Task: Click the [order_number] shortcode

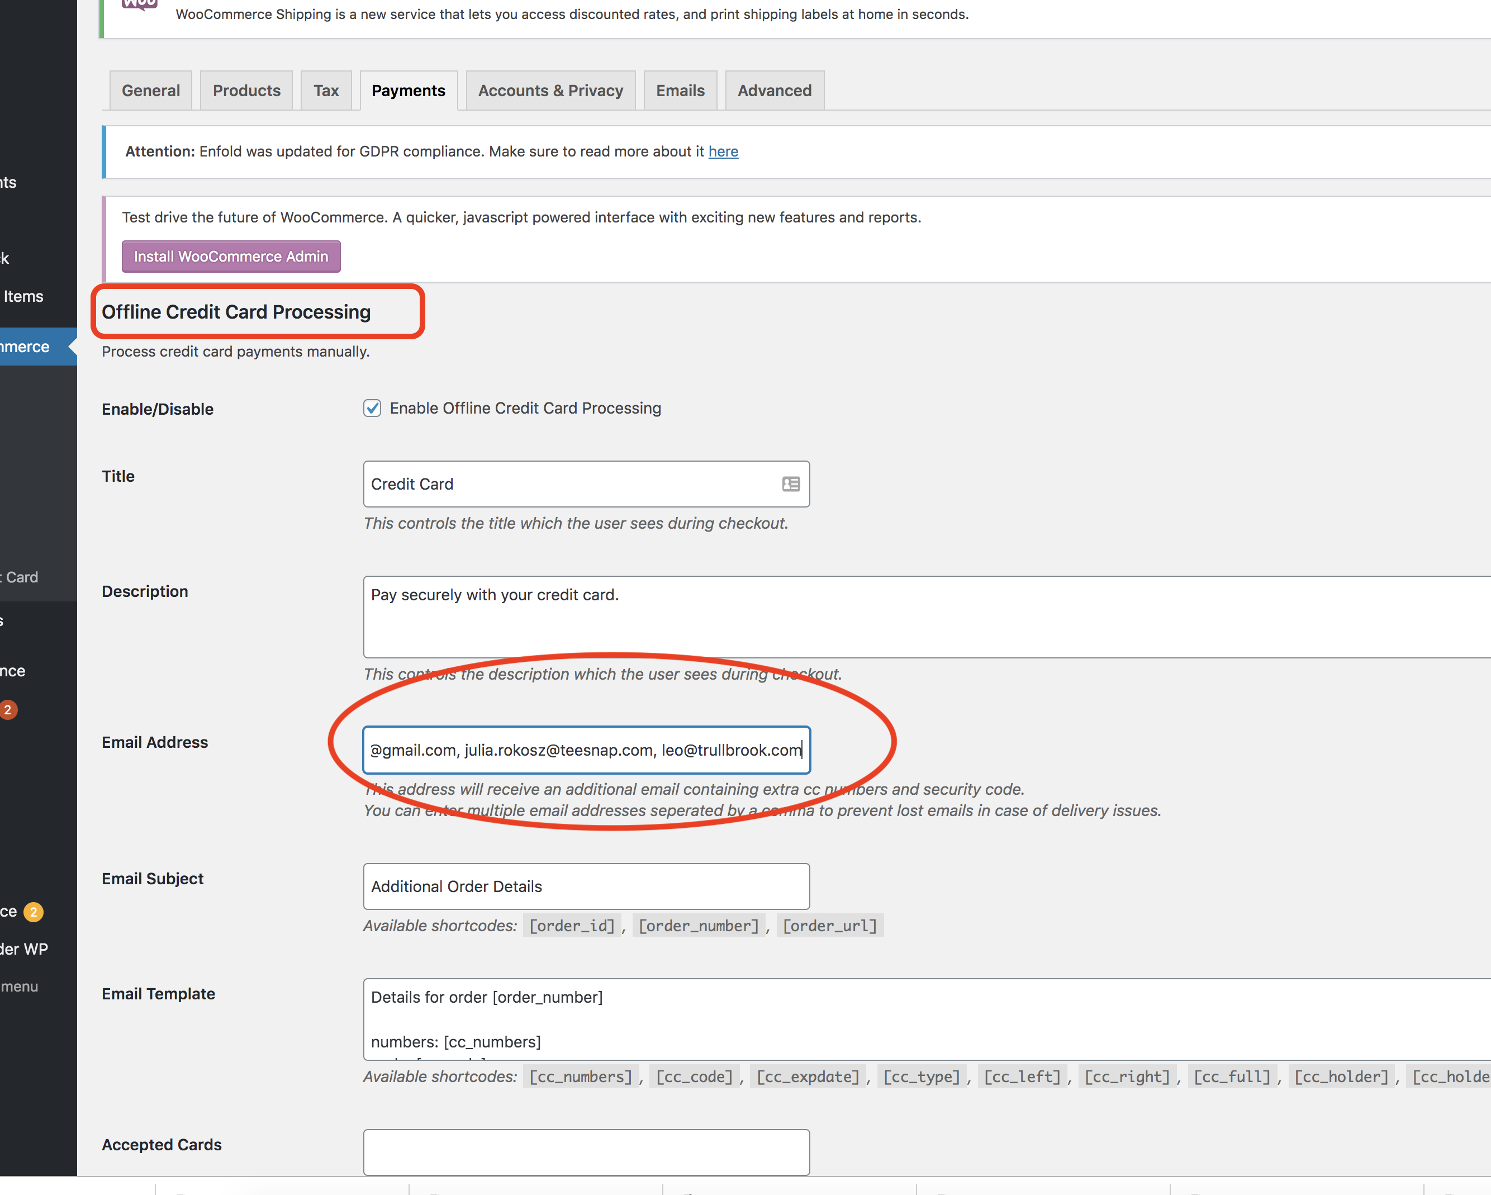Action: click(699, 925)
